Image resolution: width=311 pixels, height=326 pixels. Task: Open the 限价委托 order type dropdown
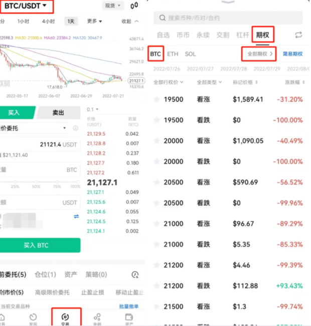point(34,128)
